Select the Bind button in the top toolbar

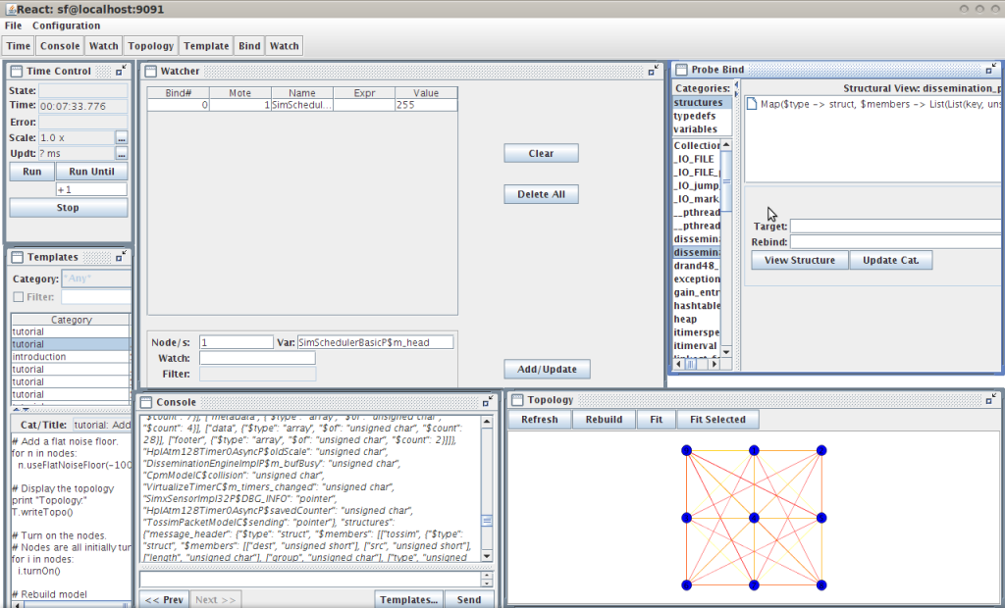click(x=248, y=45)
